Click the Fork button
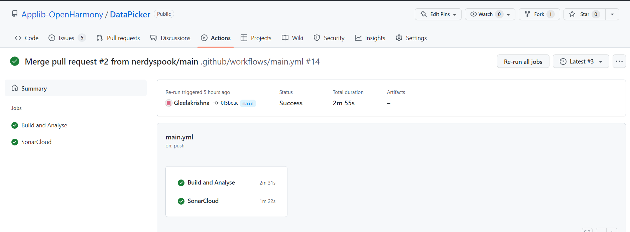The height and width of the screenshot is (232, 630). click(x=539, y=14)
